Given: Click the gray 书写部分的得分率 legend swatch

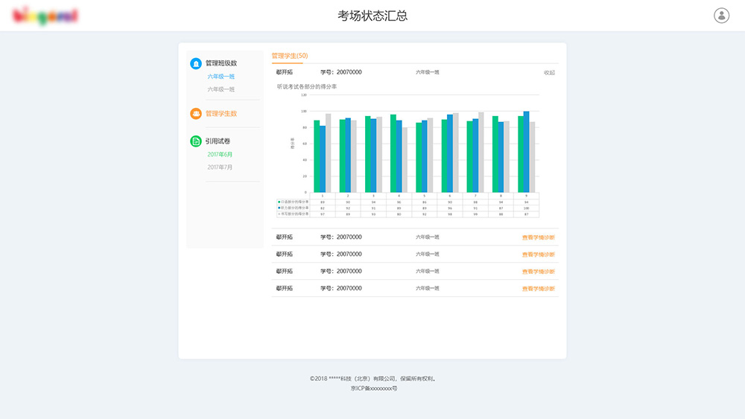Looking at the screenshot, I should tap(279, 214).
